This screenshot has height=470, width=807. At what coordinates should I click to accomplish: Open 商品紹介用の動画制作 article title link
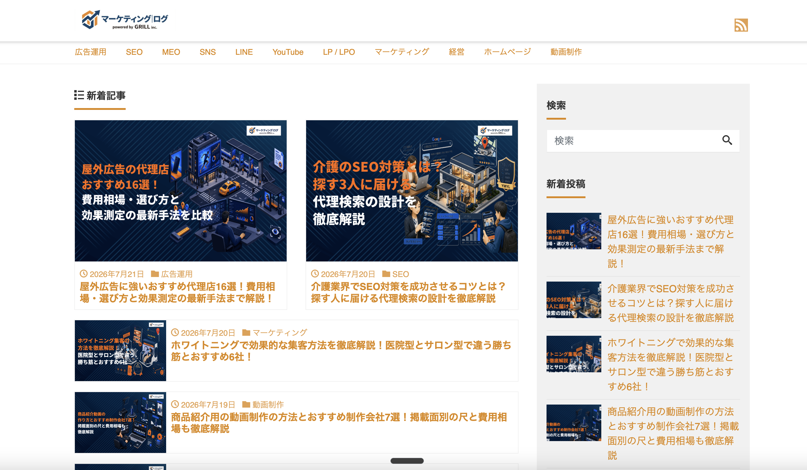pos(339,423)
